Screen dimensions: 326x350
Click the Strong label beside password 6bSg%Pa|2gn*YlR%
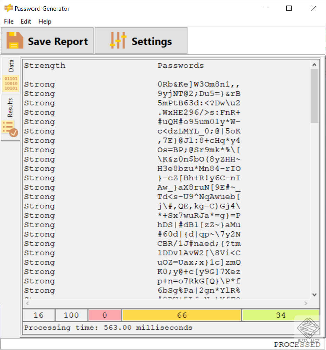pyautogui.click(x=40, y=291)
